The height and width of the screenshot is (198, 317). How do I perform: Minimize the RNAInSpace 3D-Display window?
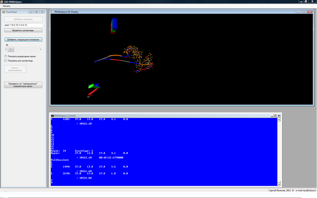(x=298, y=12)
